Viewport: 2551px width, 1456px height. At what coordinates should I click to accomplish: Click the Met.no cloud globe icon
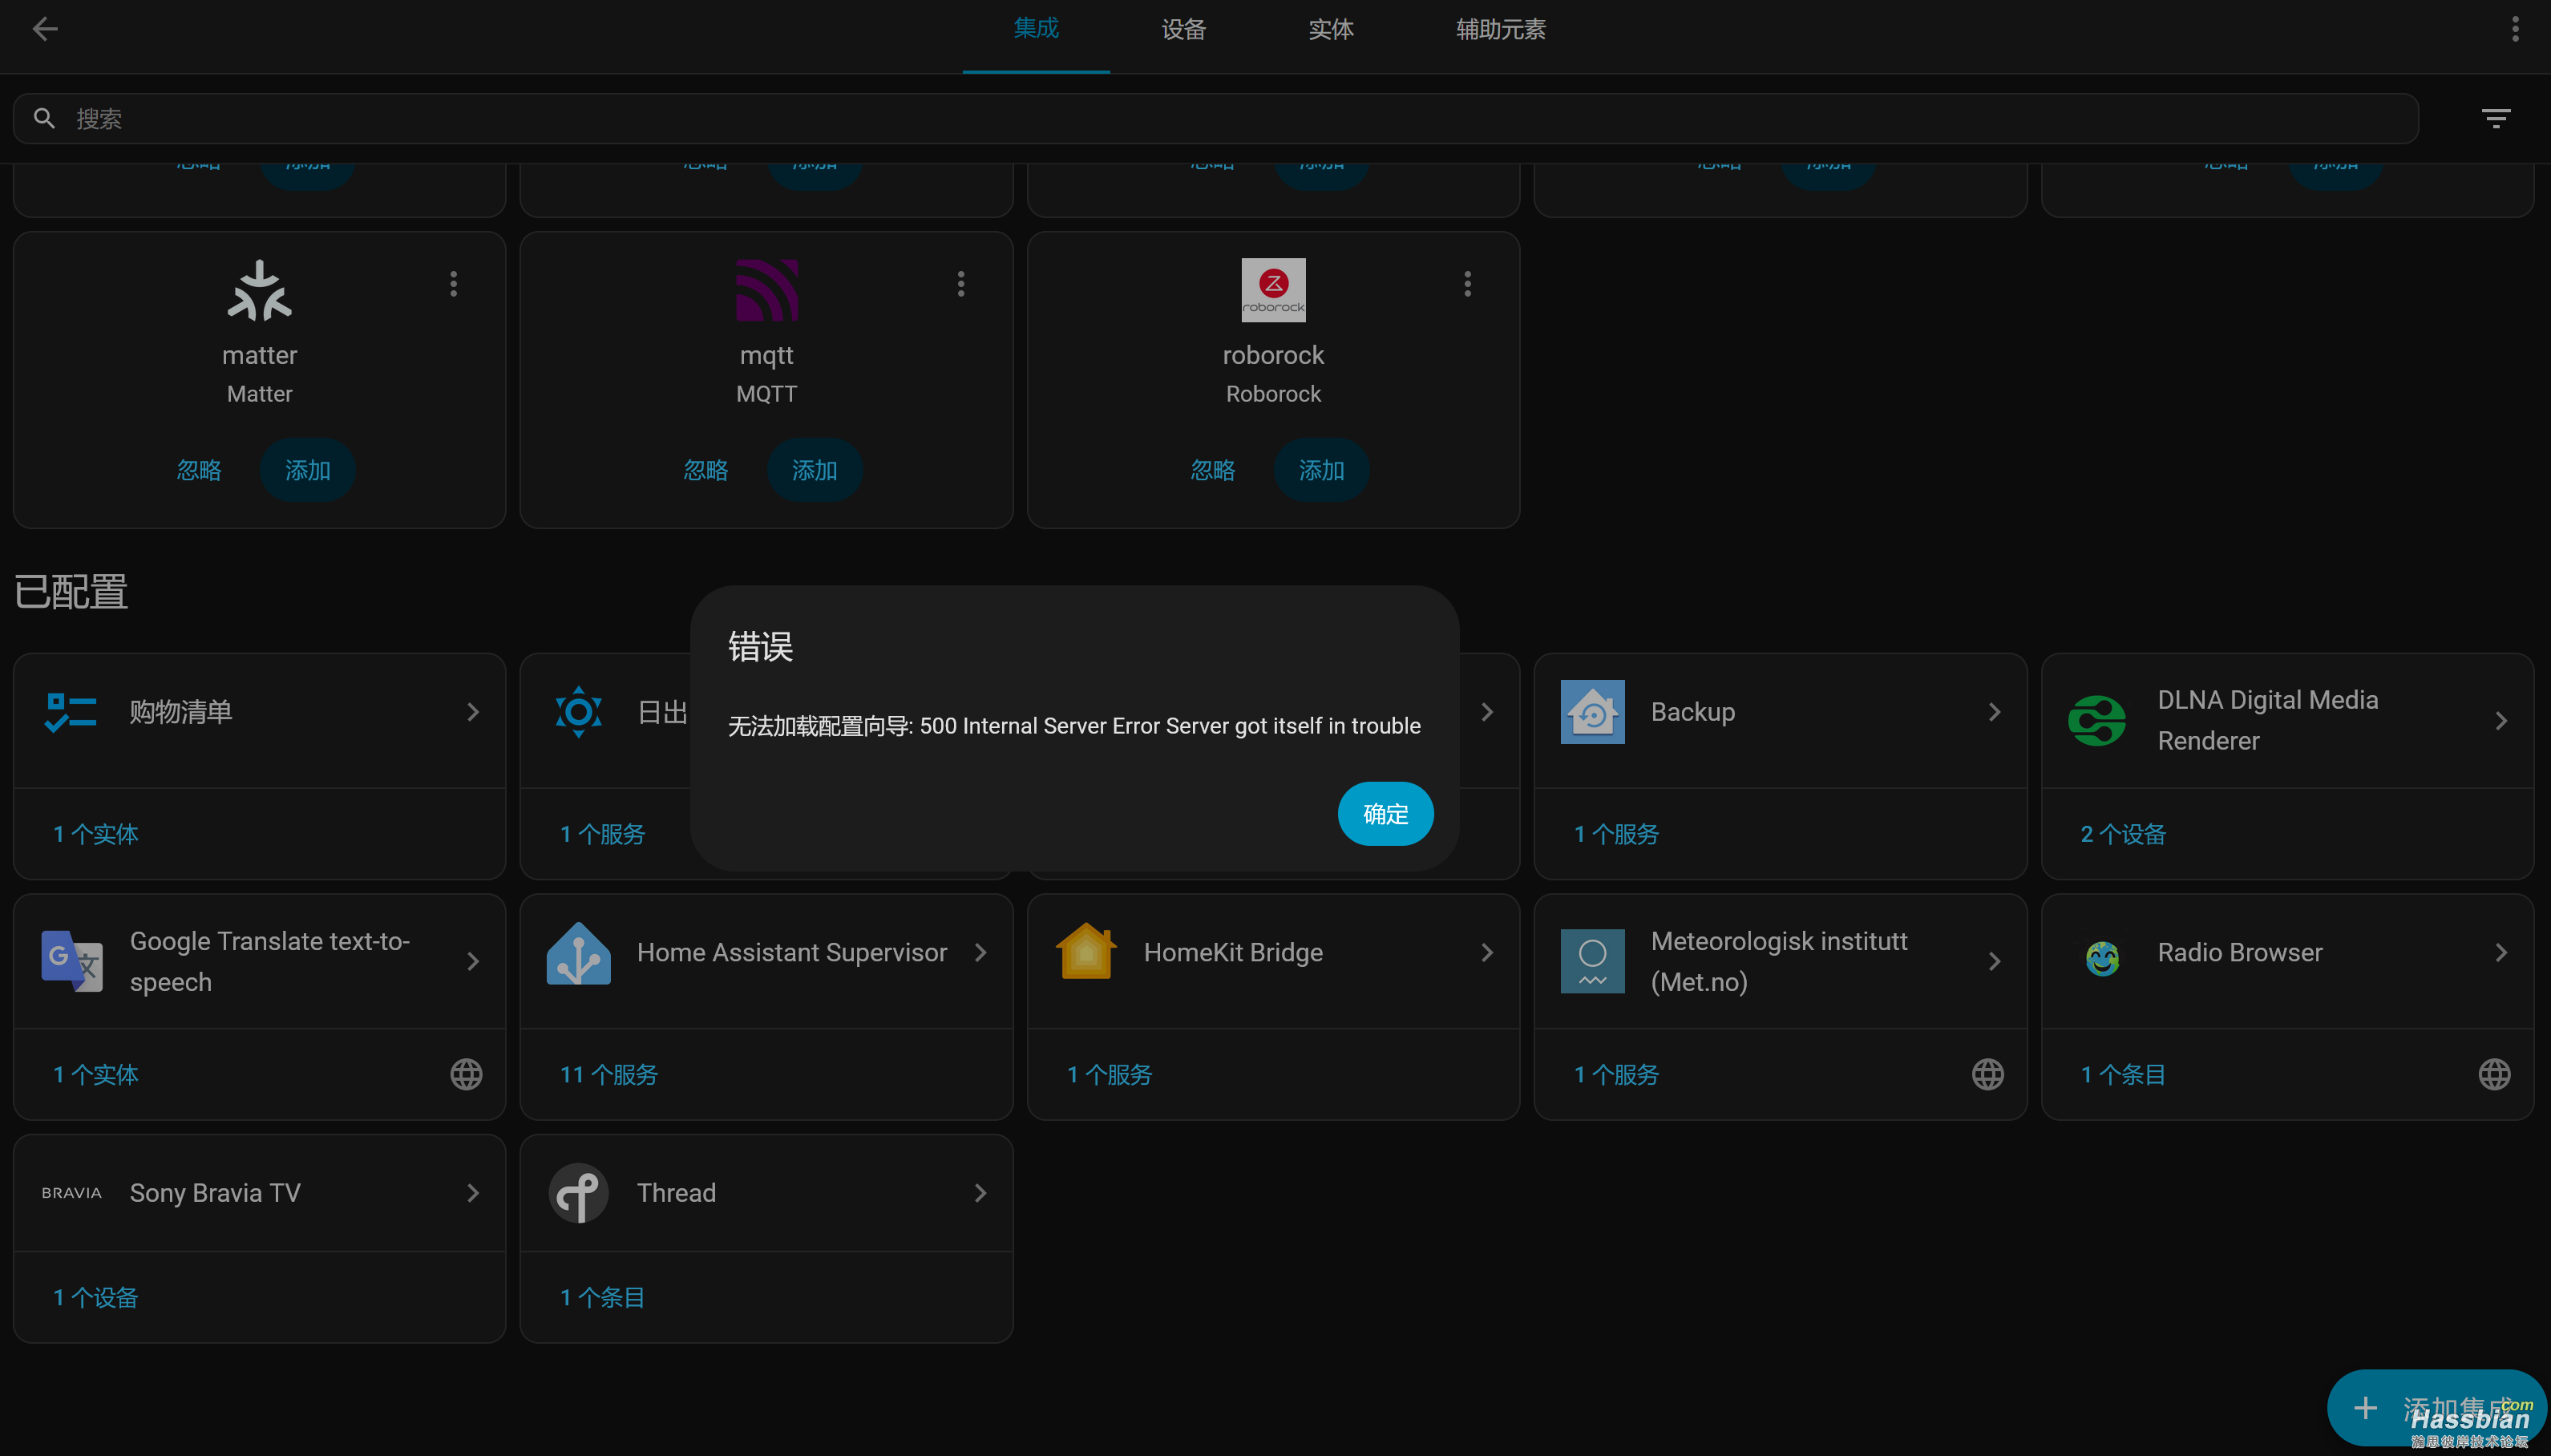click(x=1987, y=1074)
